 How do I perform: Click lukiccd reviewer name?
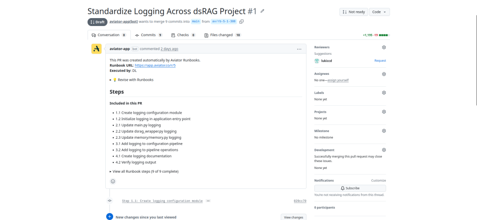(327, 61)
